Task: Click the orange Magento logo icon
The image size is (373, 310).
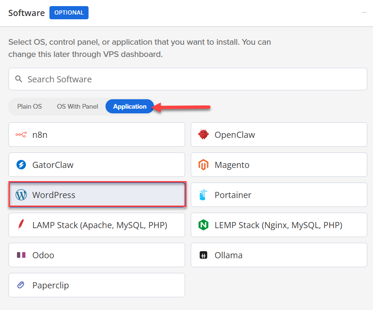Action: pyautogui.click(x=203, y=165)
